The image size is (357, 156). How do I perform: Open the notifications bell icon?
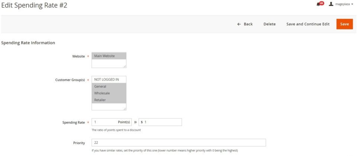pos(318,4)
